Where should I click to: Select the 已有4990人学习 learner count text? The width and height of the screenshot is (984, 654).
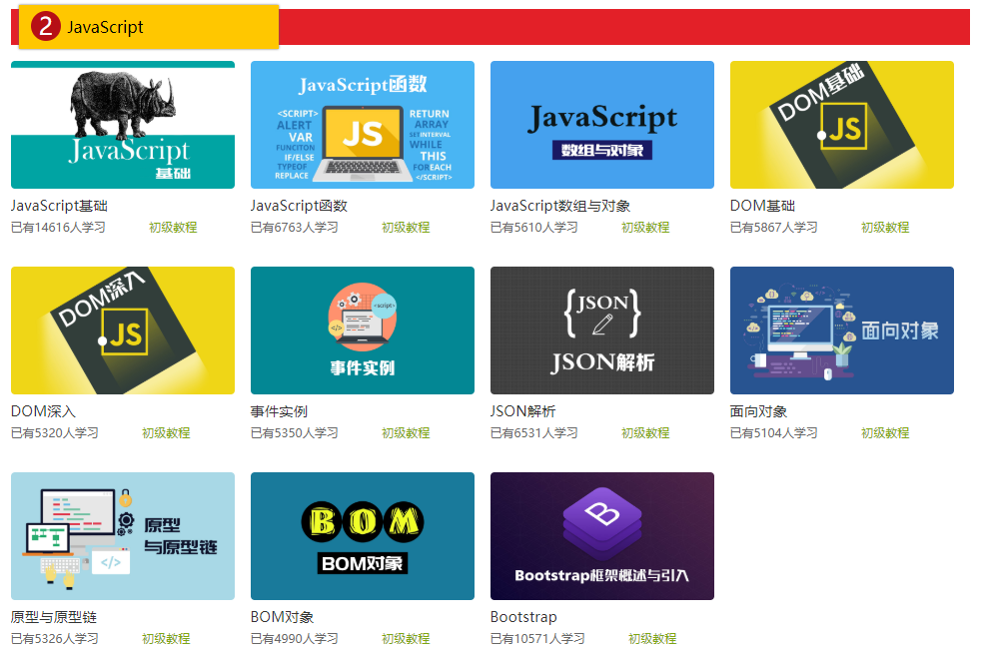(x=295, y=638)
